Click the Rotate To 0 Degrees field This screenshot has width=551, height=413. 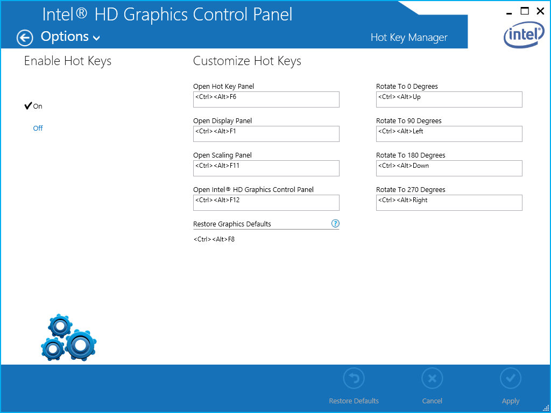click(x=449, y=99)
